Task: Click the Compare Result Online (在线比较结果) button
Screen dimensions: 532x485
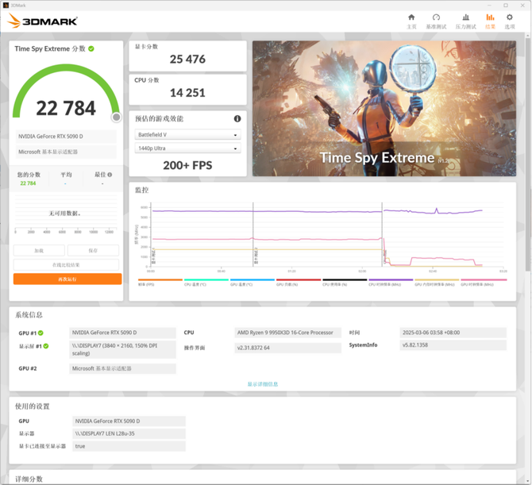Action: click(66, 264)
